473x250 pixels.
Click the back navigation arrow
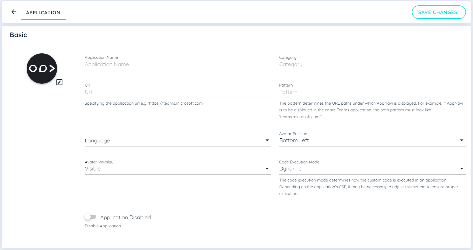[13, 12]
